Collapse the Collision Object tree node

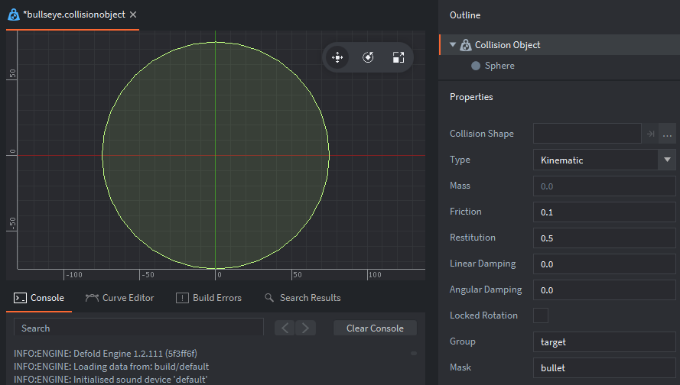click(x=453, y=45)
